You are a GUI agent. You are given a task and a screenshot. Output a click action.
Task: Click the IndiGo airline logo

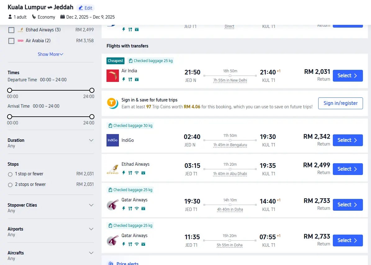pyautogui.click(x=113, y=140)
